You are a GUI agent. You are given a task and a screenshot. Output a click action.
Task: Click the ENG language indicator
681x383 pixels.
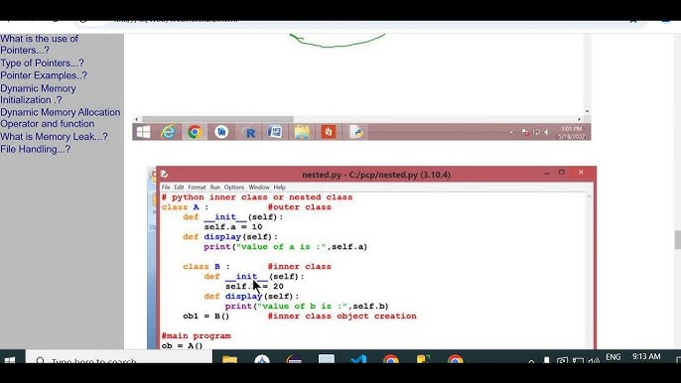tap(613, 357)
